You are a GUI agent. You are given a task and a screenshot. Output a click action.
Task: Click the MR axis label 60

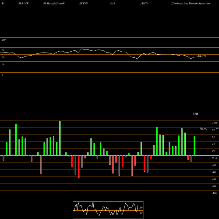(214, 137)
